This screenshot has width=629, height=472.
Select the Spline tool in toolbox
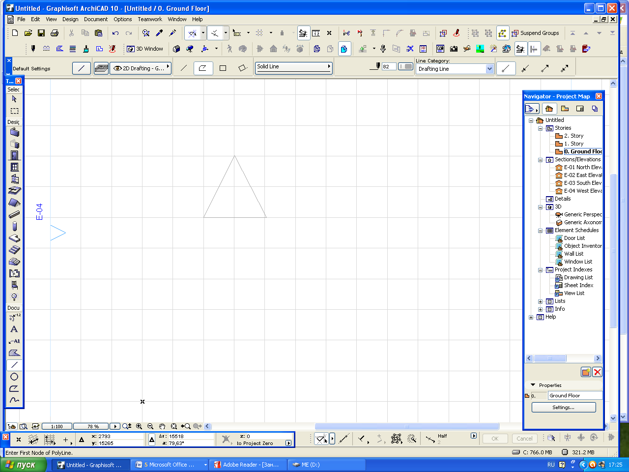(14, 400)
